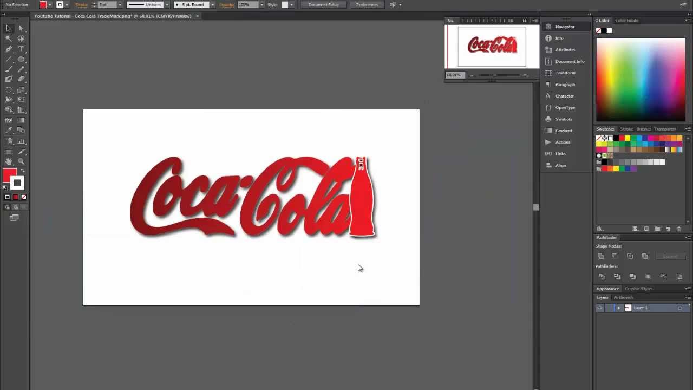Open the Color Guide tab
Viewport: 693px width, 390px height.
[x=626, y=21]
